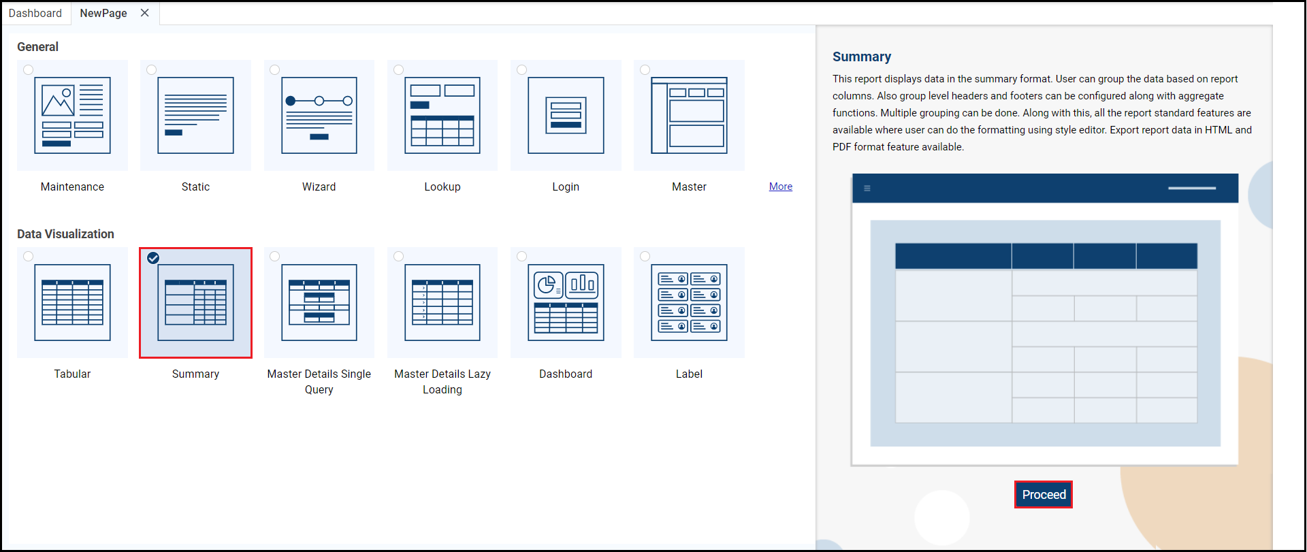Select Master Details Lazy Loading template icon
This screenshot has height=552, width=1307.
click(442, 302)
